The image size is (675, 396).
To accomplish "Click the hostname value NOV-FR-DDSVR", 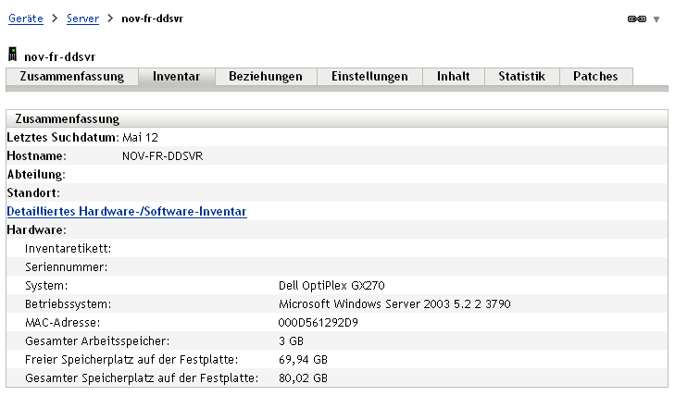I will tap(162, 155).
